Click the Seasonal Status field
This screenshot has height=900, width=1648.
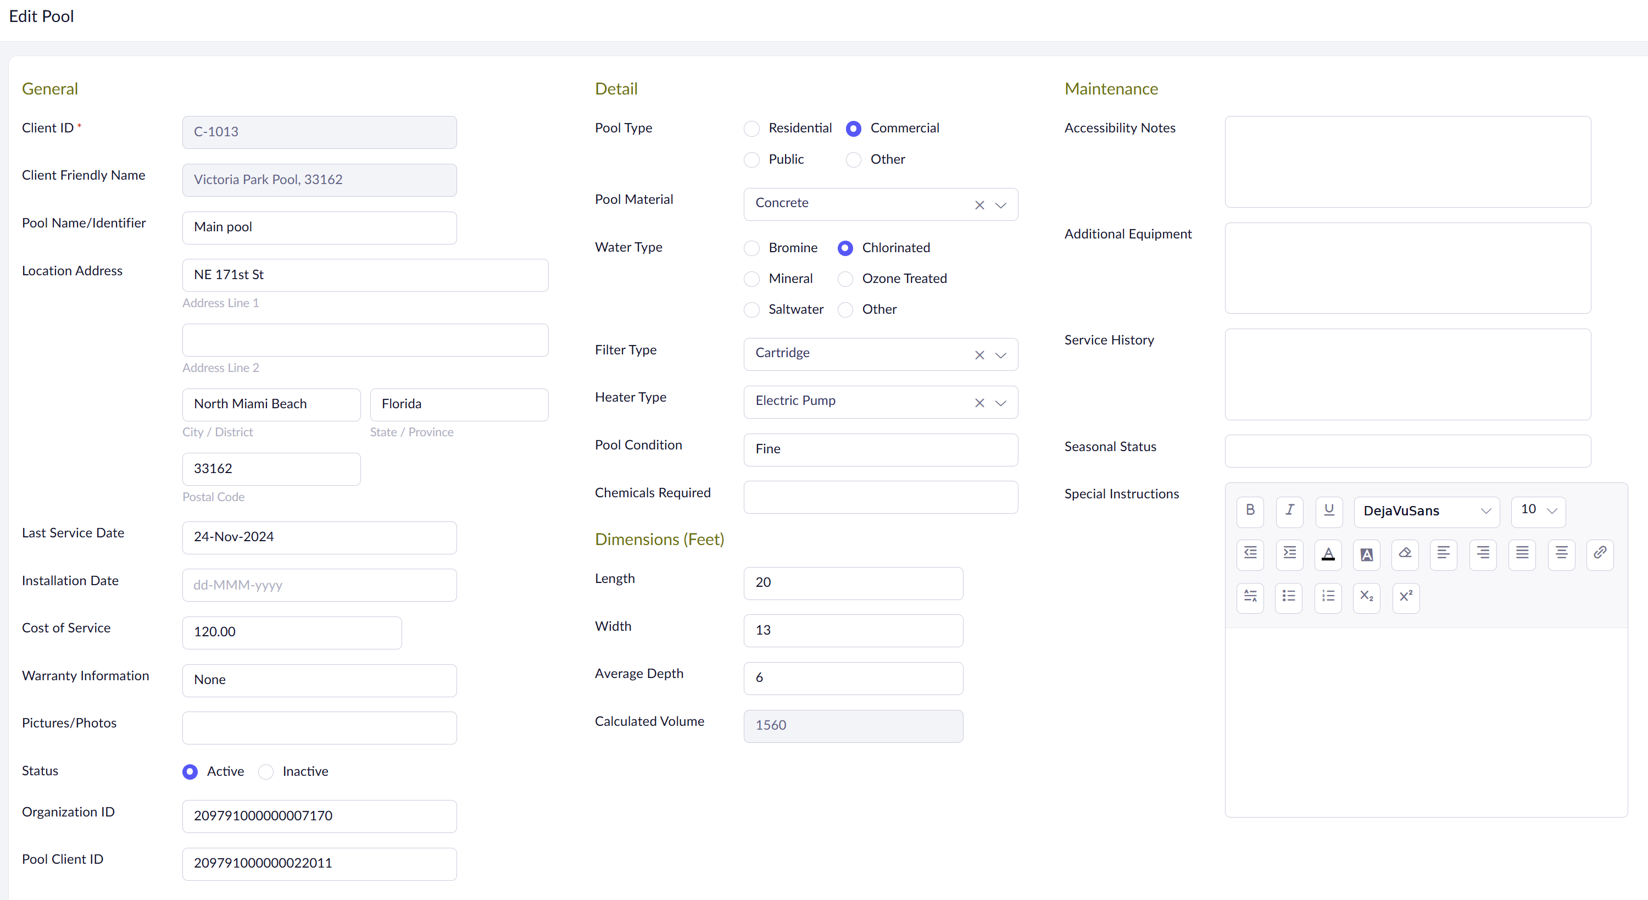click(1407, 451)
